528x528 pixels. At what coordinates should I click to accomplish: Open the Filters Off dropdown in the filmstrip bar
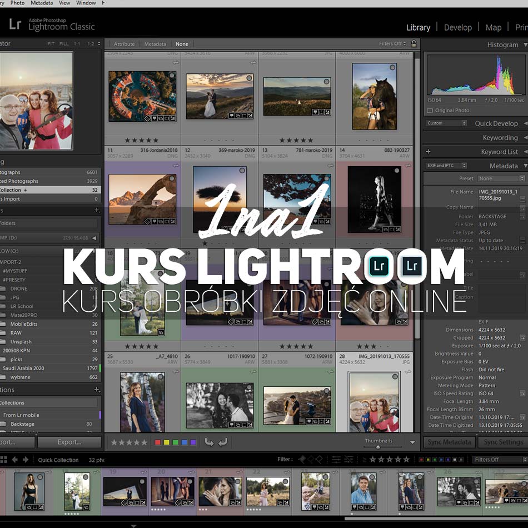[500, 460]
